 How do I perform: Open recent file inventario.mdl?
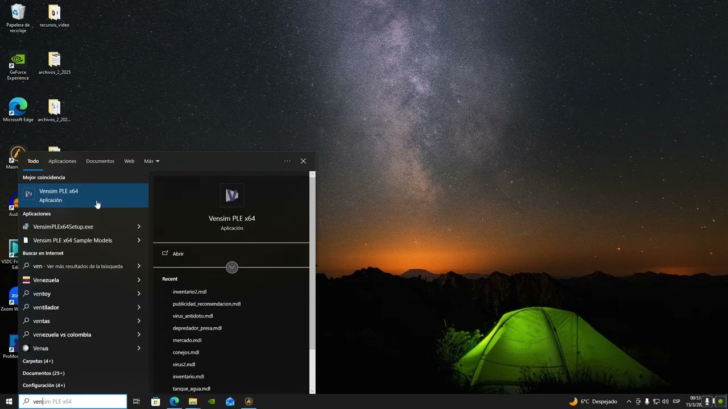[188, 377]
